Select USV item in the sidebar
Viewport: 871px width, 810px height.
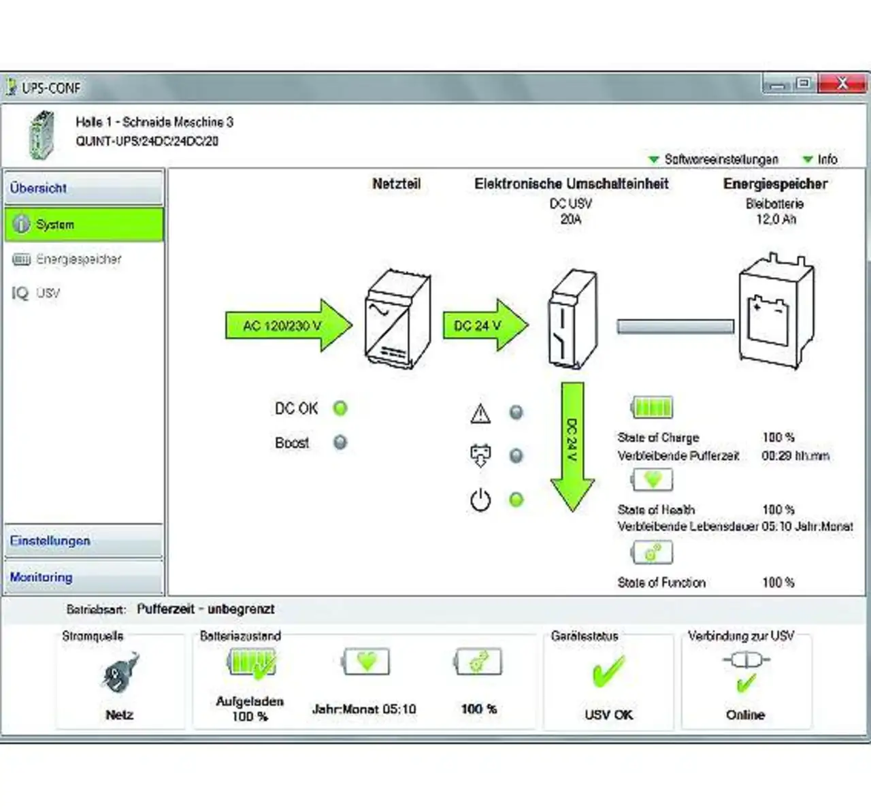click(48, 293)
